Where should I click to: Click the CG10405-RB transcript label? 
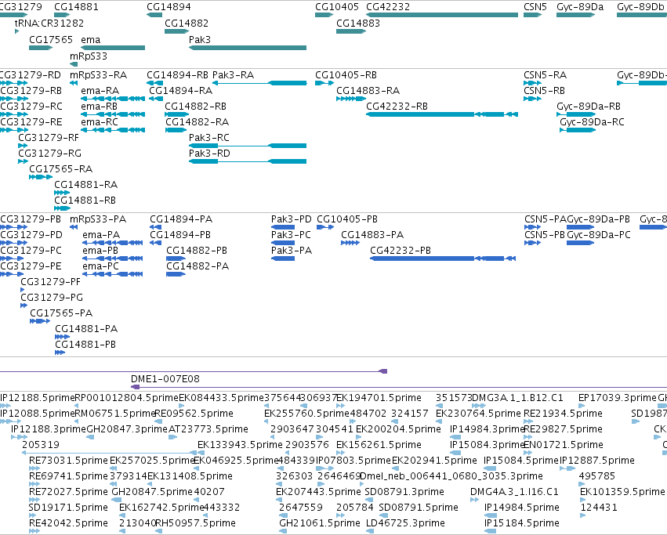click(x=346, y=75)
